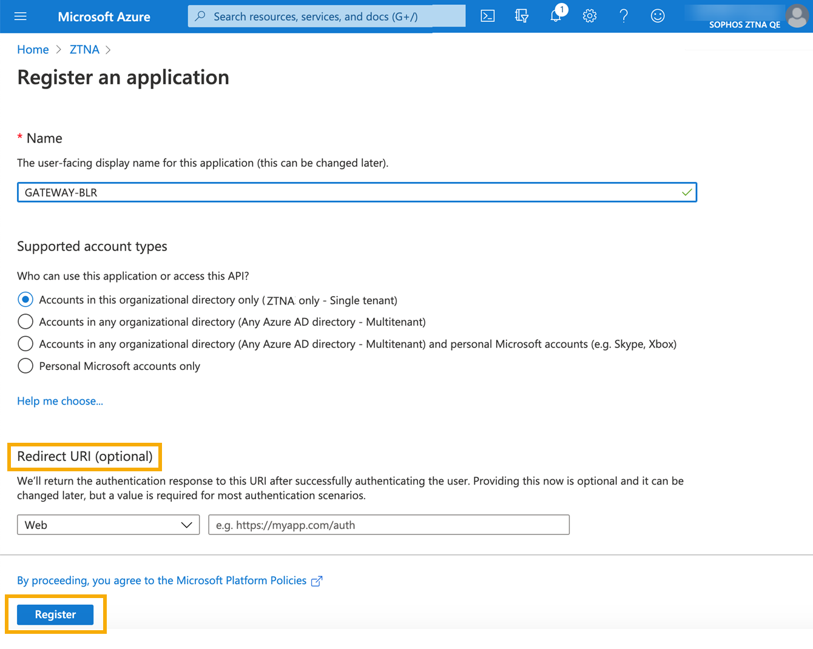Launch Cloud Shell from the top bar
Screen dimensions: 813x649
(x=487, y=16)
